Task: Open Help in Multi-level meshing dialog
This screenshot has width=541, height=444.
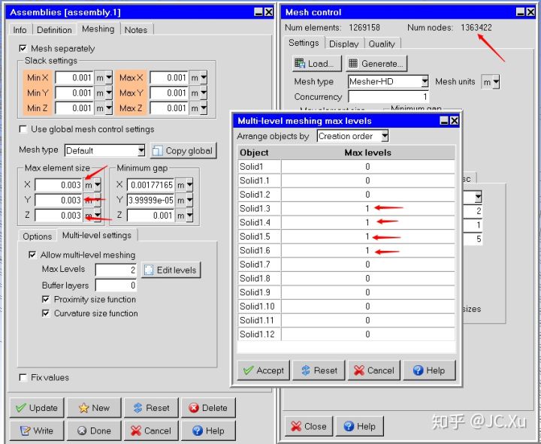Action: click(429, 370)
